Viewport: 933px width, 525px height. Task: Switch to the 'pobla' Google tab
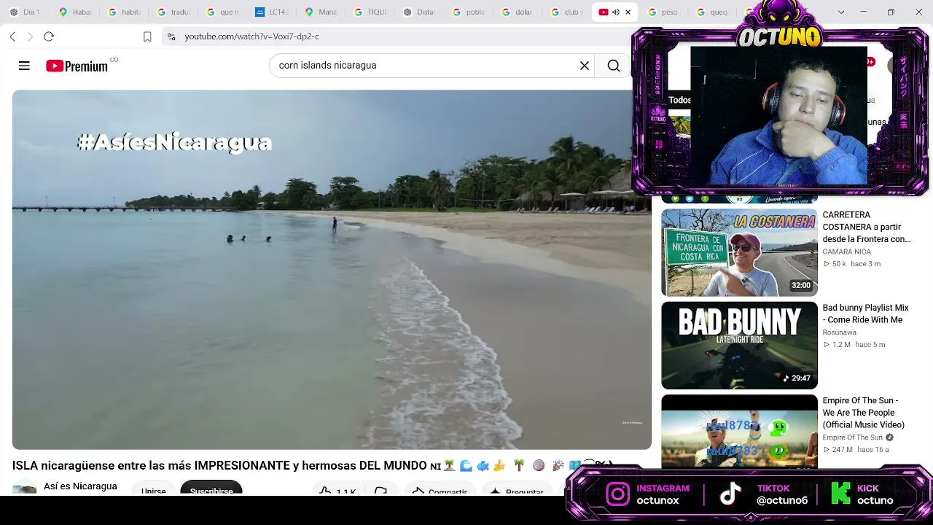(x=469, y=12)
